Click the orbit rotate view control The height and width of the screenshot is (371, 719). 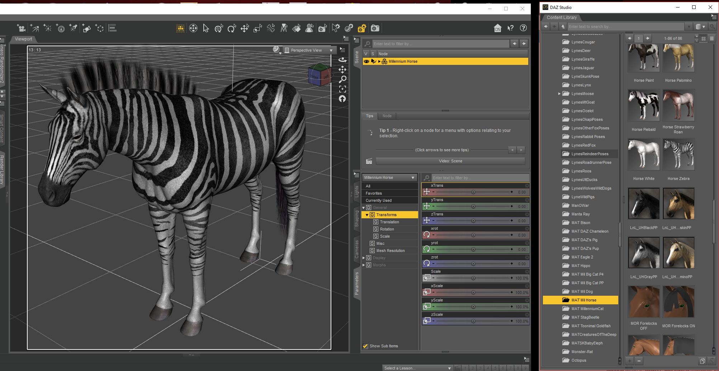pyautogui.click(x=342, y=60)
